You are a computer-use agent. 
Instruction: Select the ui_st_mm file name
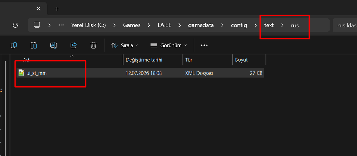pyautogui.click(x=36, y=73)
